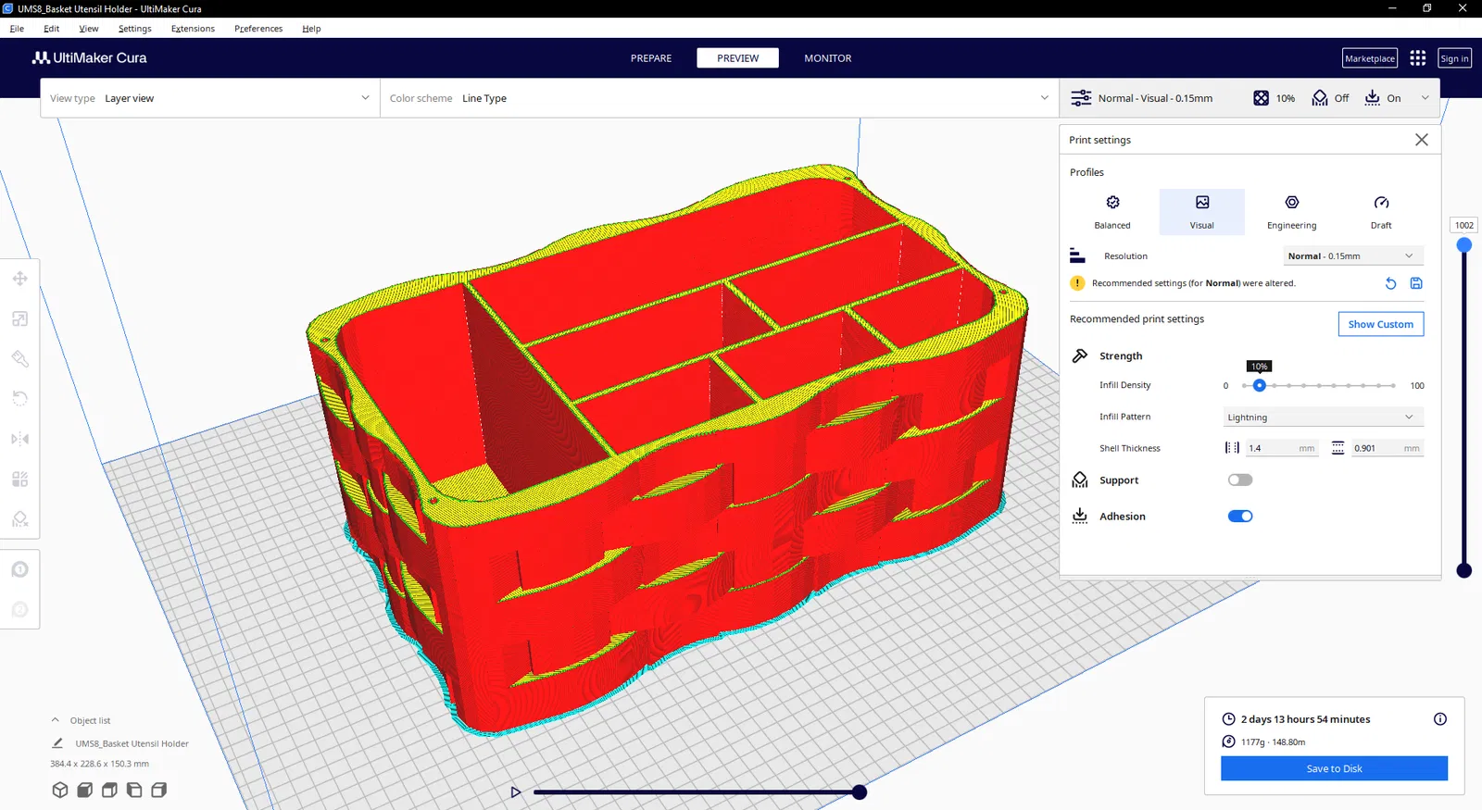Switch to the 3D view cube icon

point(60,790)
